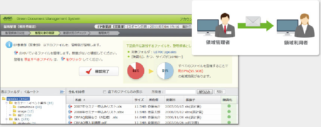Image resolution: width=321 pixels, height=127 pixels.
Task: Click the 約37%(55.5GB) reduction text
Action: [x=191, y=71]
